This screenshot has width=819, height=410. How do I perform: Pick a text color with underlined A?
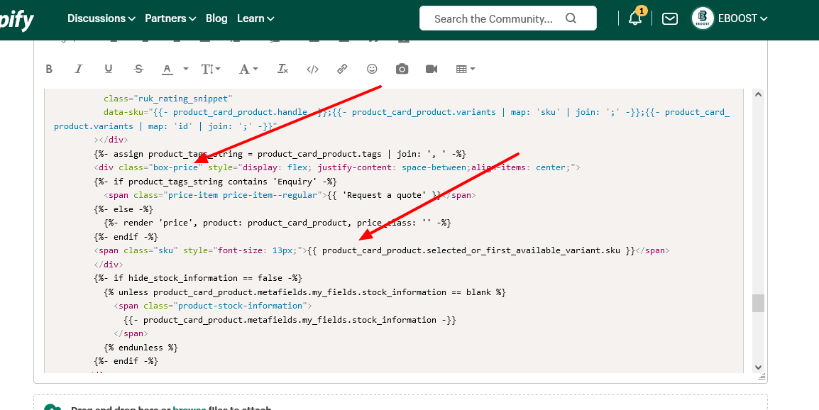[167, 69]
